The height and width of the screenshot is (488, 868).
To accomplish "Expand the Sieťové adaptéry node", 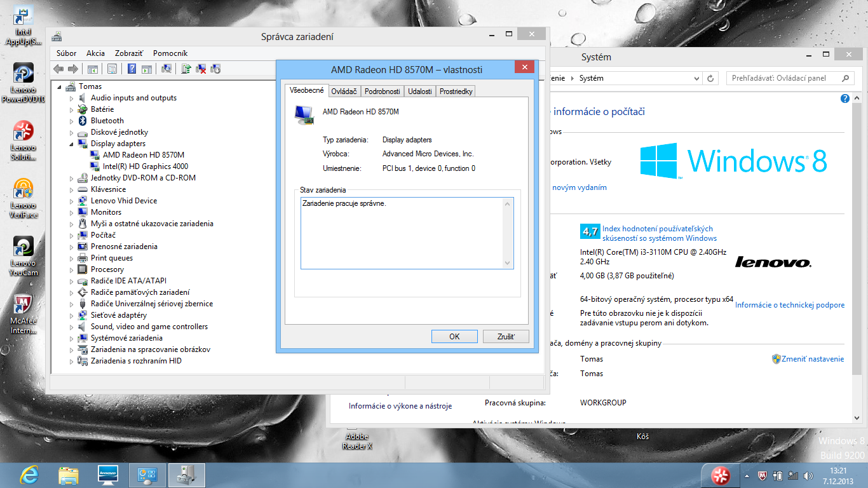I will click(72, 315).
